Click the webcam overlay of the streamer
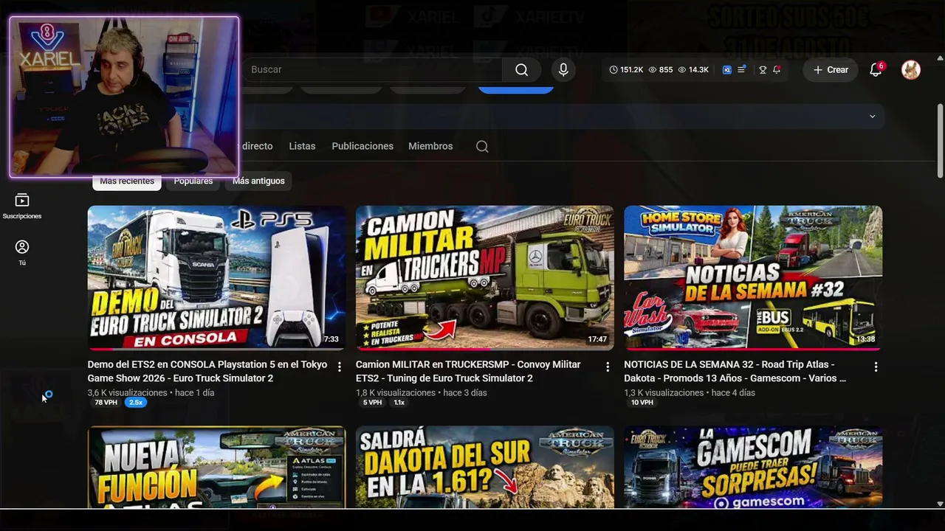Image resolution: width=945 pixels, height=531 pixels. pos(124,97)
